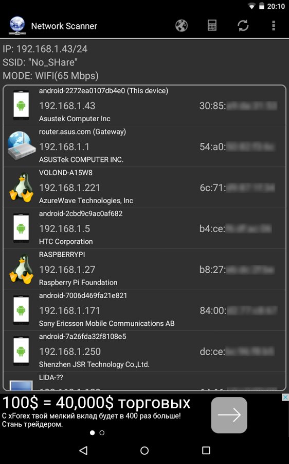This screenshot has width=289, height=464.
Task: Select the second ad page indicator dot
Action: 102,433
